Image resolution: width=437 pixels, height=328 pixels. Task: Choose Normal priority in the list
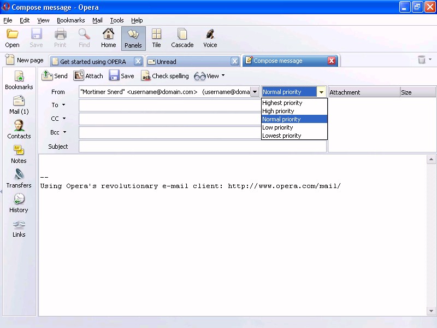point(294,119)
